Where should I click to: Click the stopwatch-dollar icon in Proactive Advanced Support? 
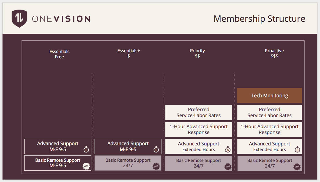pos(297,149)
